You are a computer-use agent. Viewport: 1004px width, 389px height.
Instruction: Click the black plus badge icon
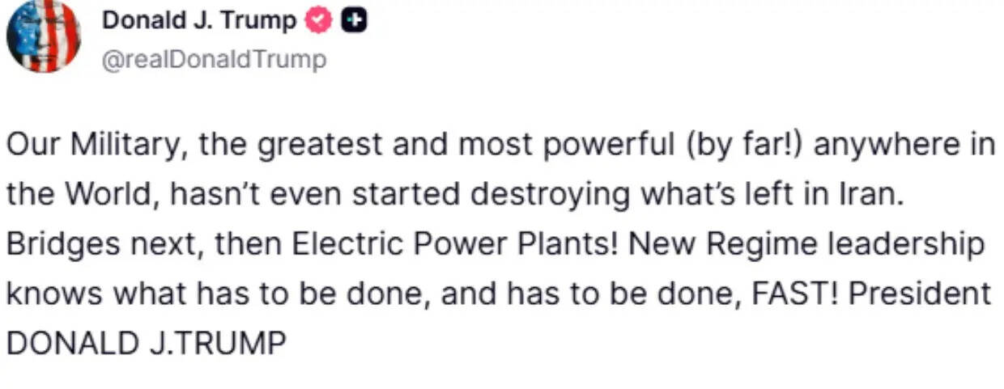(x=351, y=22)
